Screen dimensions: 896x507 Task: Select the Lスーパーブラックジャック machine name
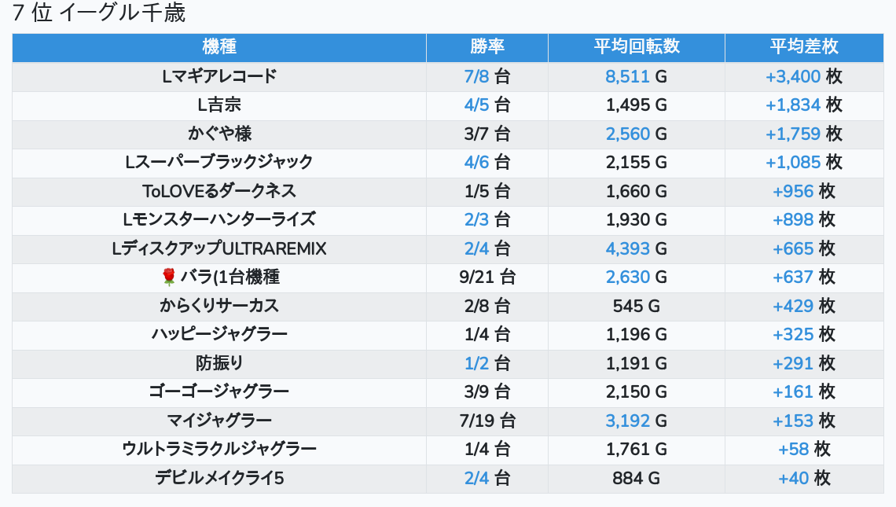pyautogui.click(x=219, y=162)
